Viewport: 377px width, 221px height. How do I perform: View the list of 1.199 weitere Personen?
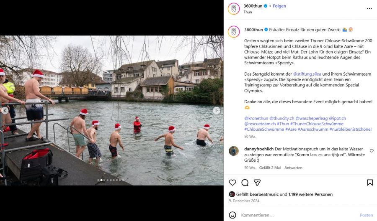point(310,194)
